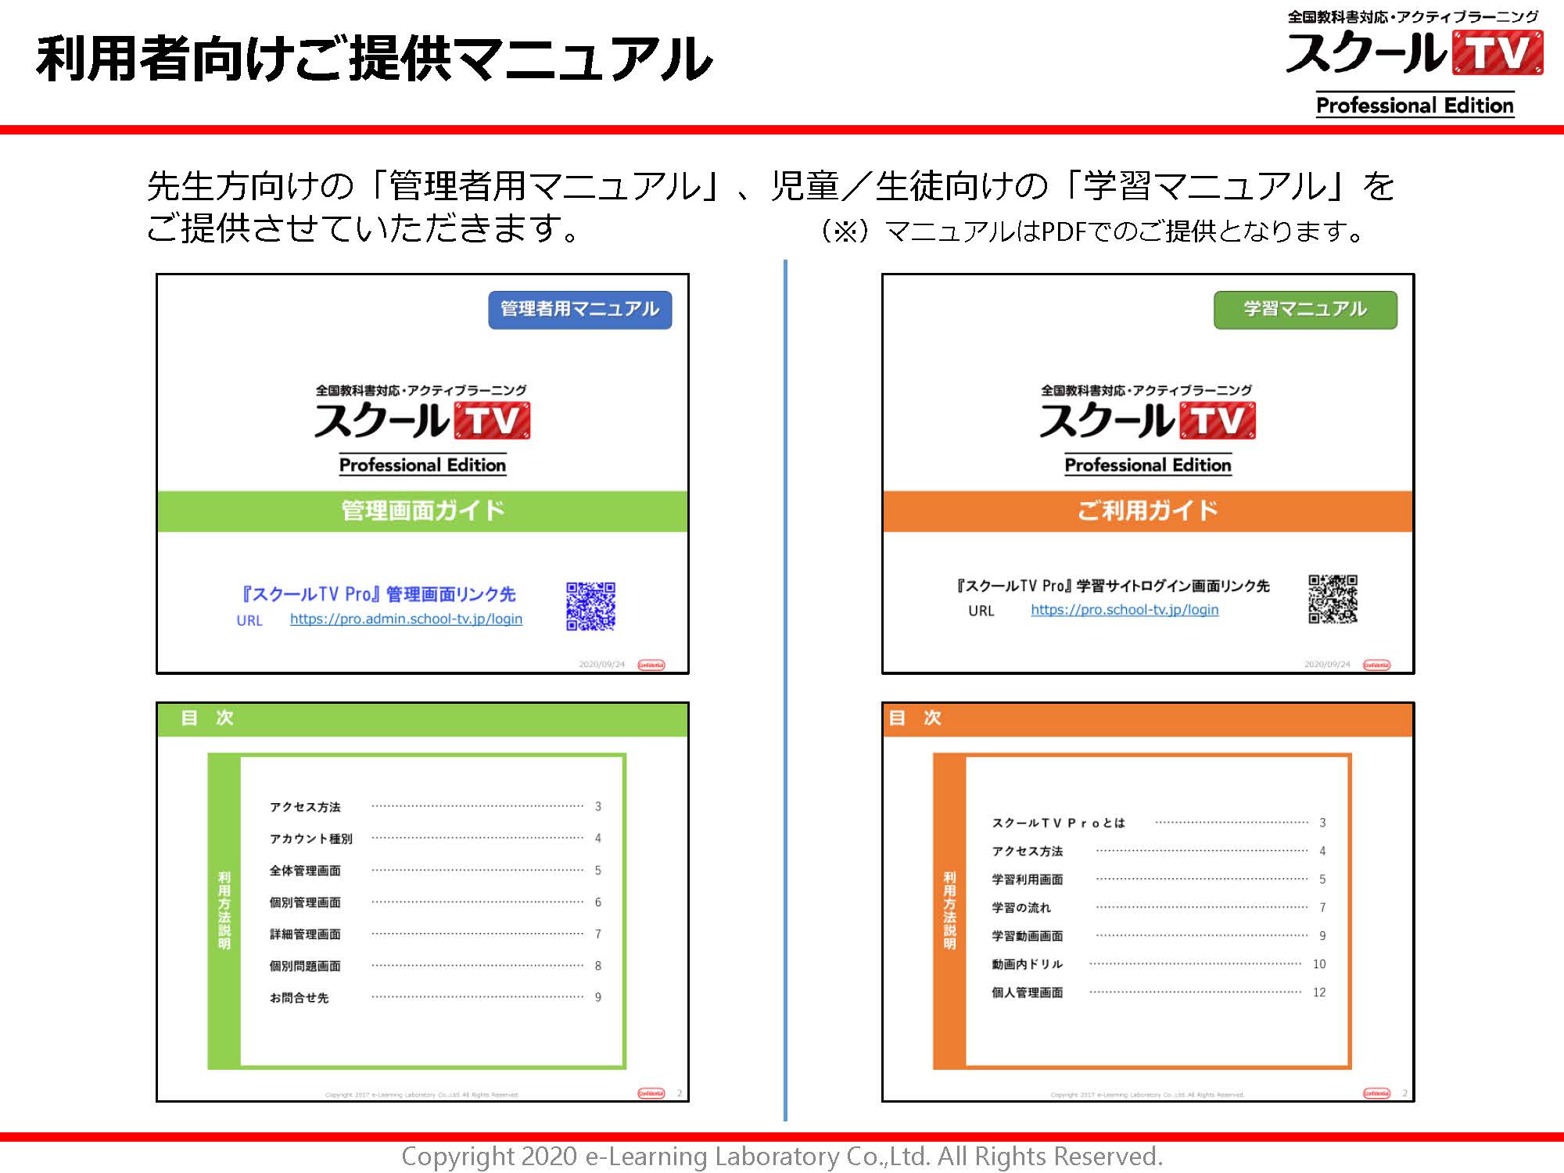
Task: Click the green 管理画面ガイド banner
Action: point(422,511)
